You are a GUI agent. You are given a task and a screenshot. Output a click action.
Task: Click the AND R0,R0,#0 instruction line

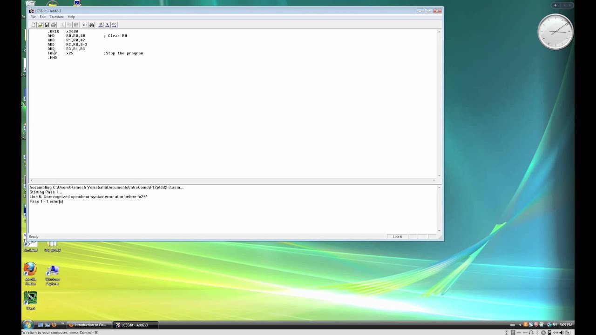[66, 35]
